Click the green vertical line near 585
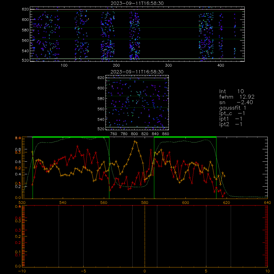The height and width of the screenshot is (274, 274). tap(154, 168)
